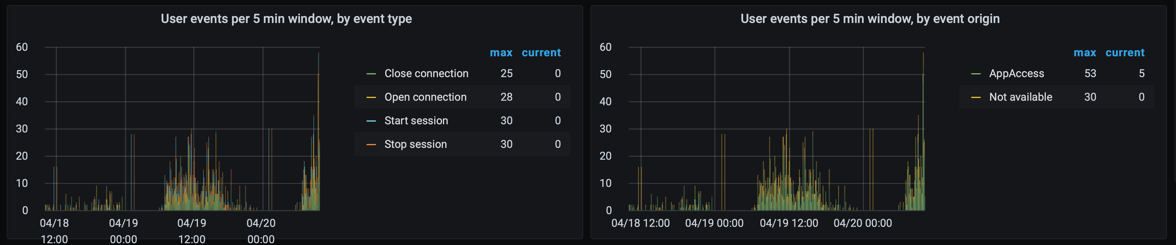Click Start session blue color swatch
This screenshot has width=1176, height=245.
[x=371, y=121]
